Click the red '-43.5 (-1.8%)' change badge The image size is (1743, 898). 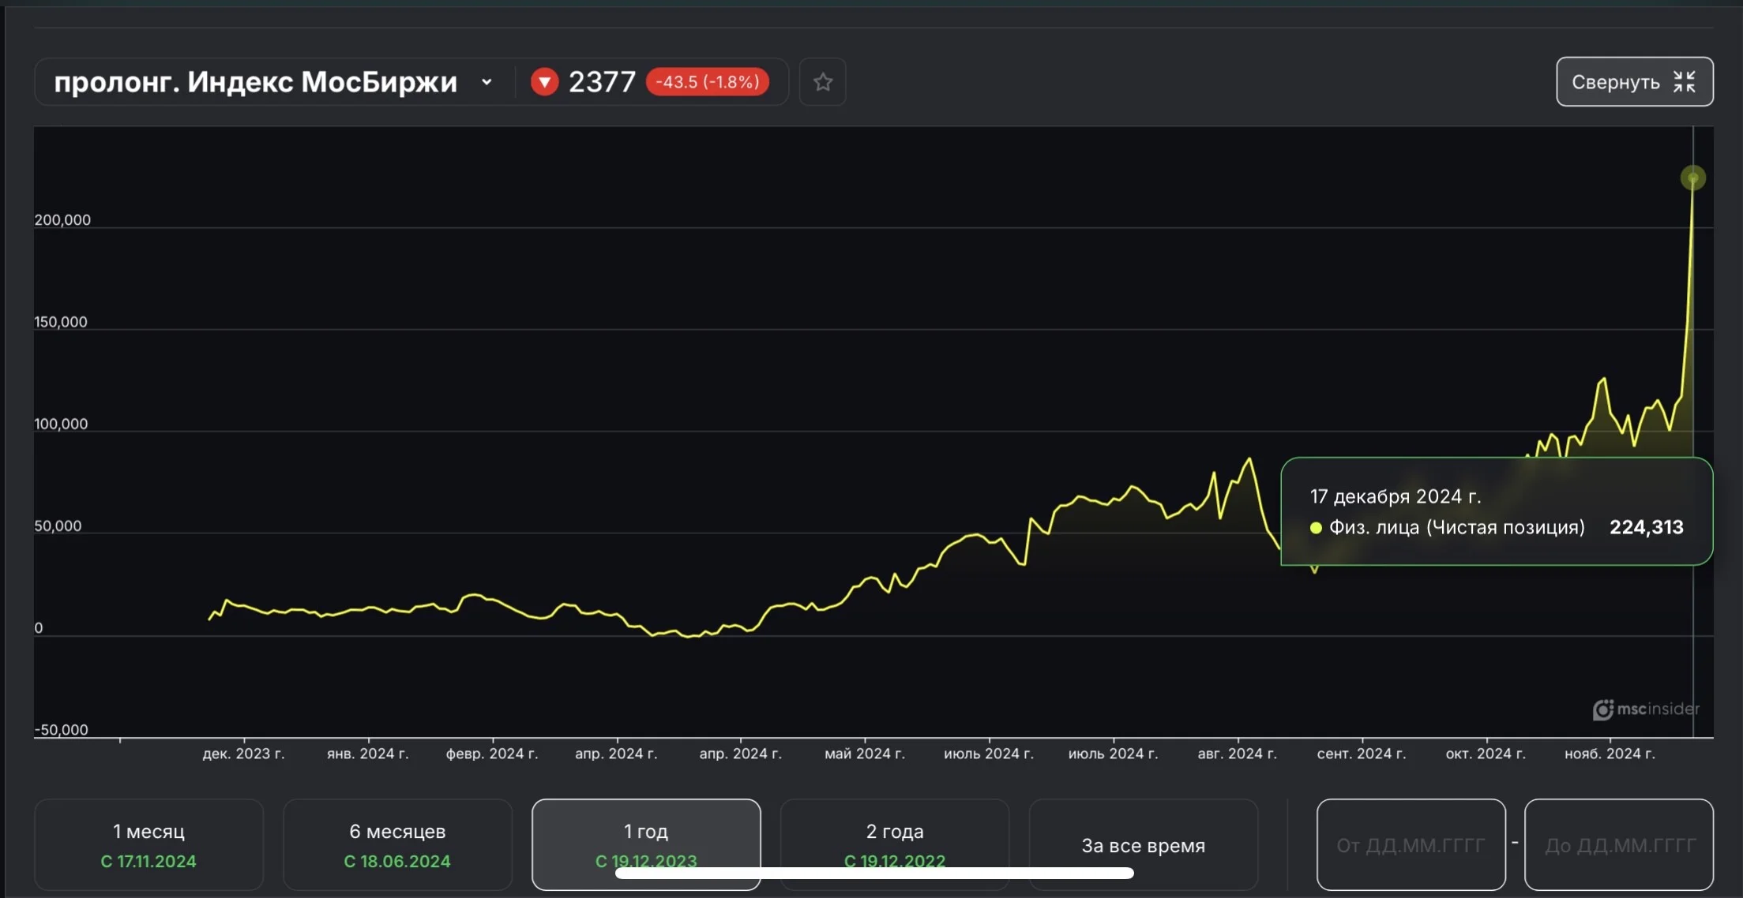(708, 82)
